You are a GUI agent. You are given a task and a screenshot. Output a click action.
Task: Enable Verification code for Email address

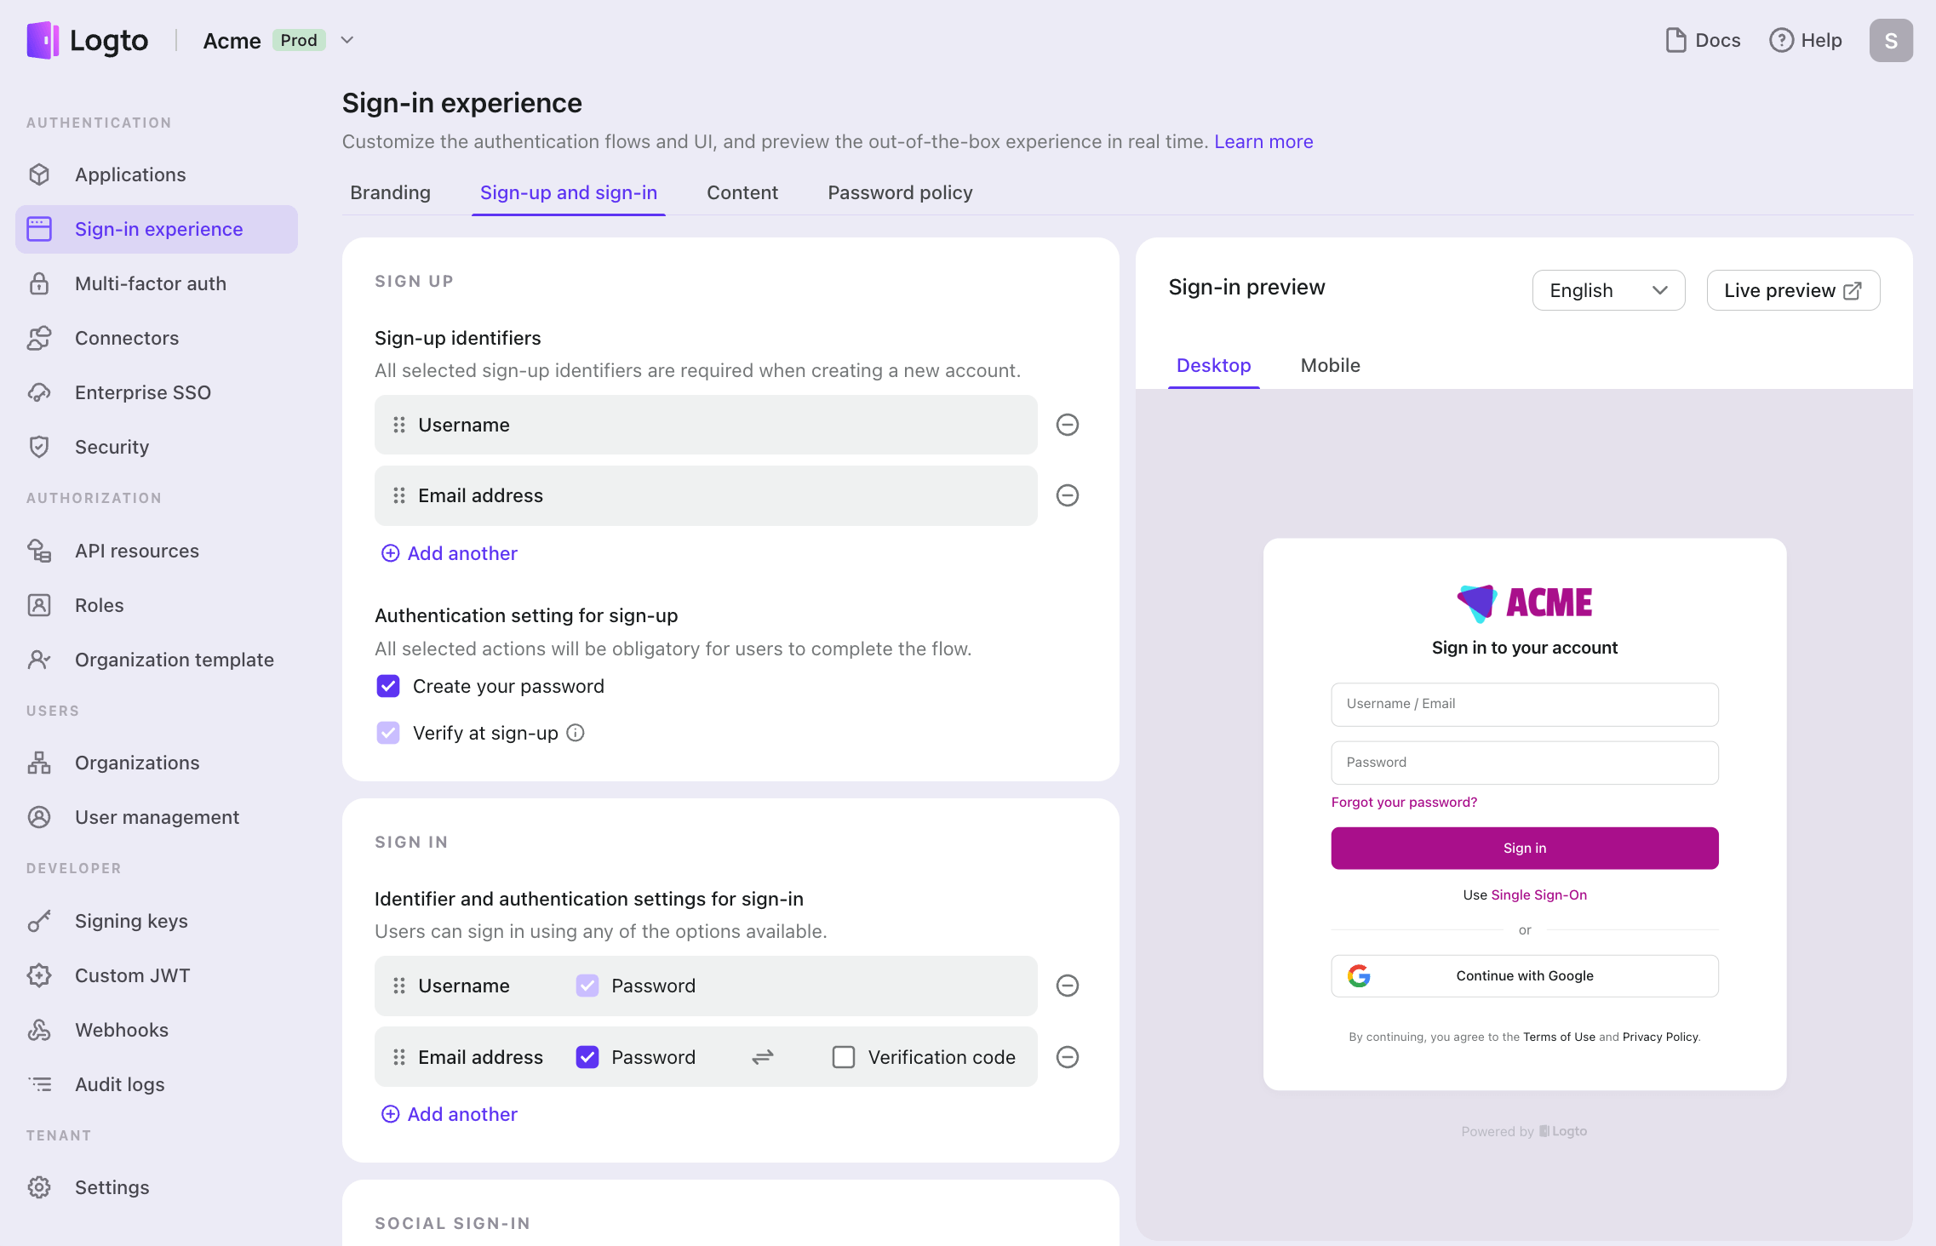843,1056
